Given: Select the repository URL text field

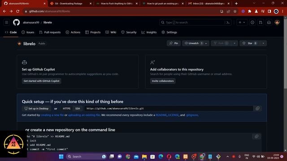Looking at the screenshot, I should pos(169,108).
